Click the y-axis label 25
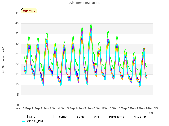The image size is (169, 126). pyautogui.click(x=17, y=54)
